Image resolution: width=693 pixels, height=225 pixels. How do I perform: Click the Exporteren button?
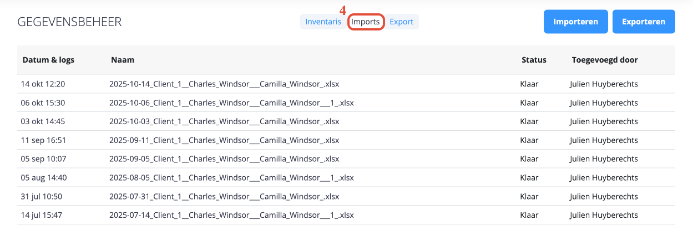(x=644, y=22)
